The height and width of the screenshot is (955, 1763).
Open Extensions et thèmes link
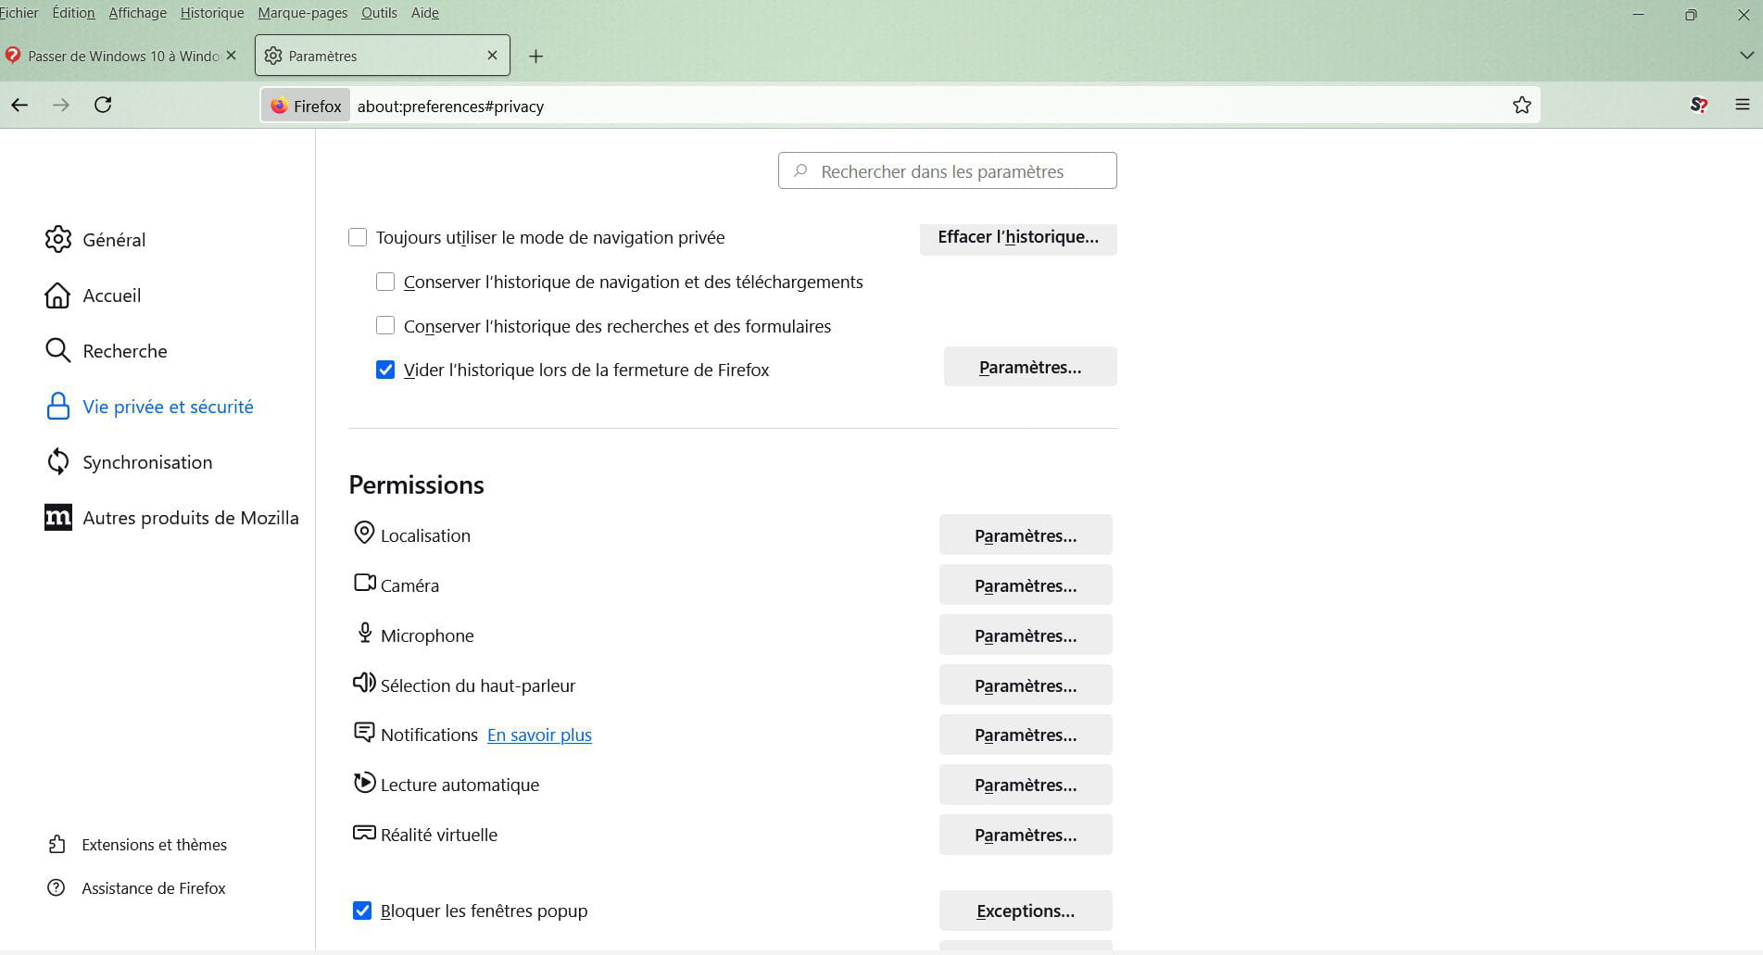coord(154,845)
